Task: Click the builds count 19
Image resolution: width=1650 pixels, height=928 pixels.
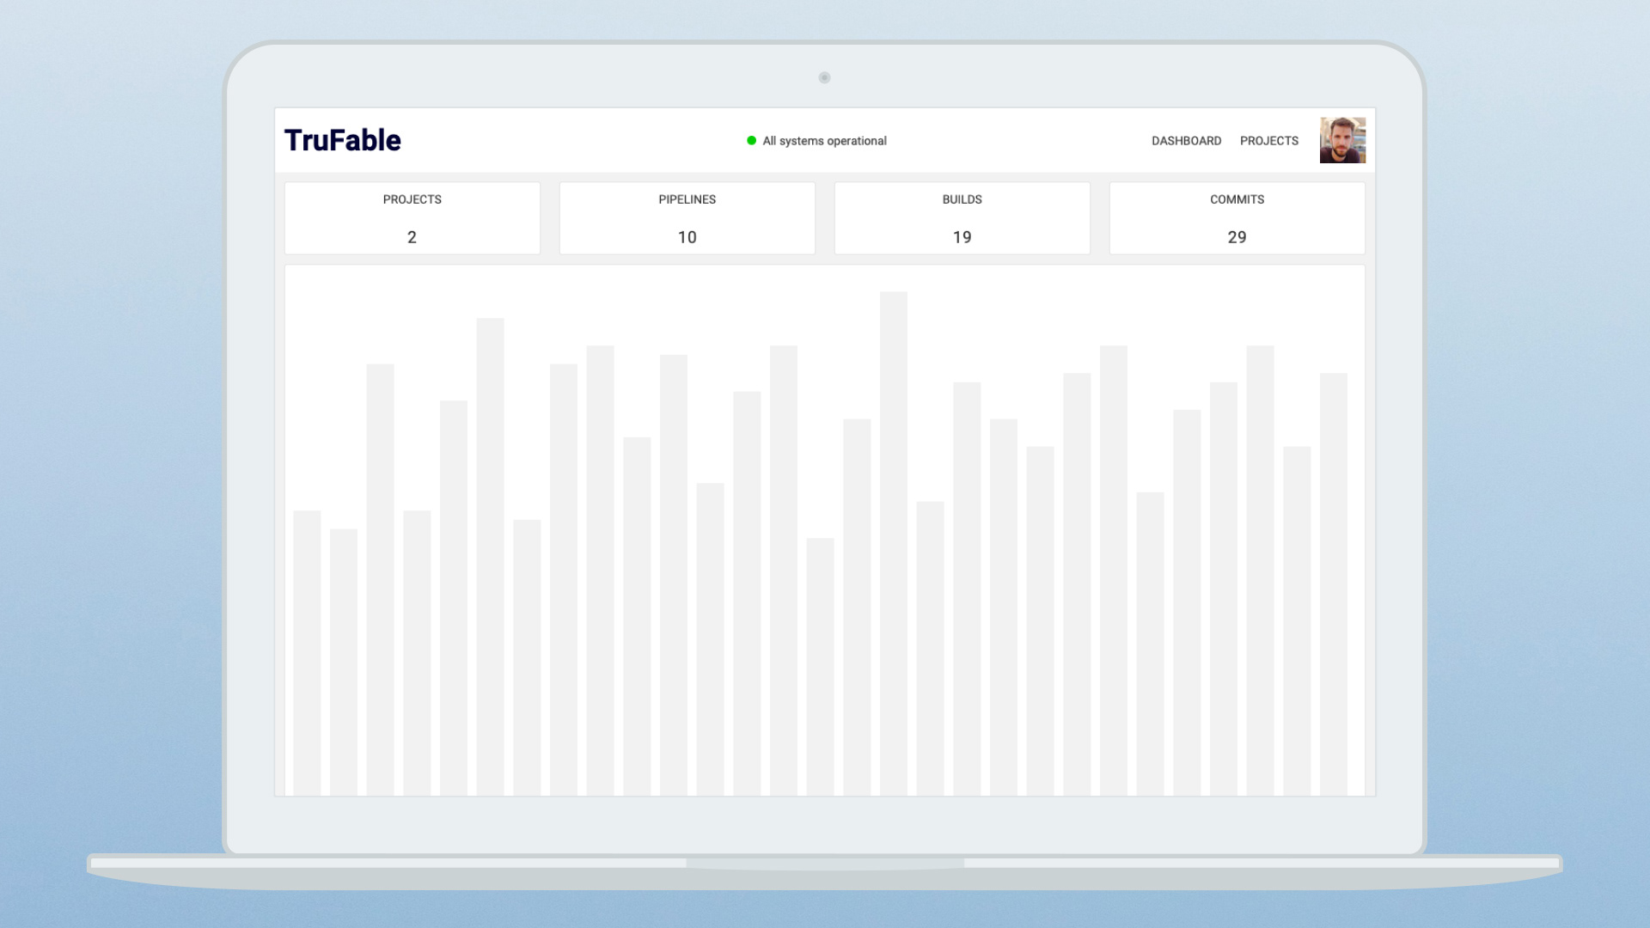Action: point(962,237)
